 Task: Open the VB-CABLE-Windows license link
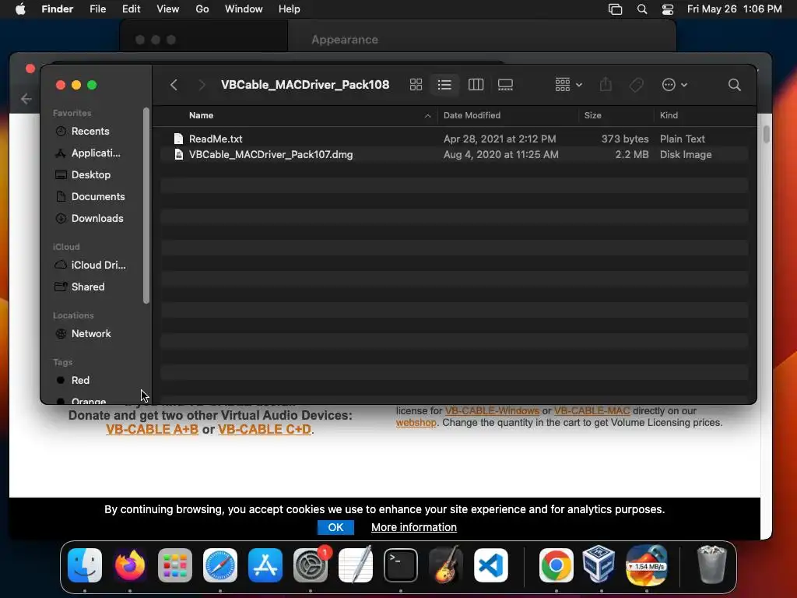(x=492, y=410)
